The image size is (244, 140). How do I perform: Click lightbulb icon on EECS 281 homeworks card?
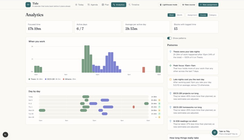tap(170, 107)
